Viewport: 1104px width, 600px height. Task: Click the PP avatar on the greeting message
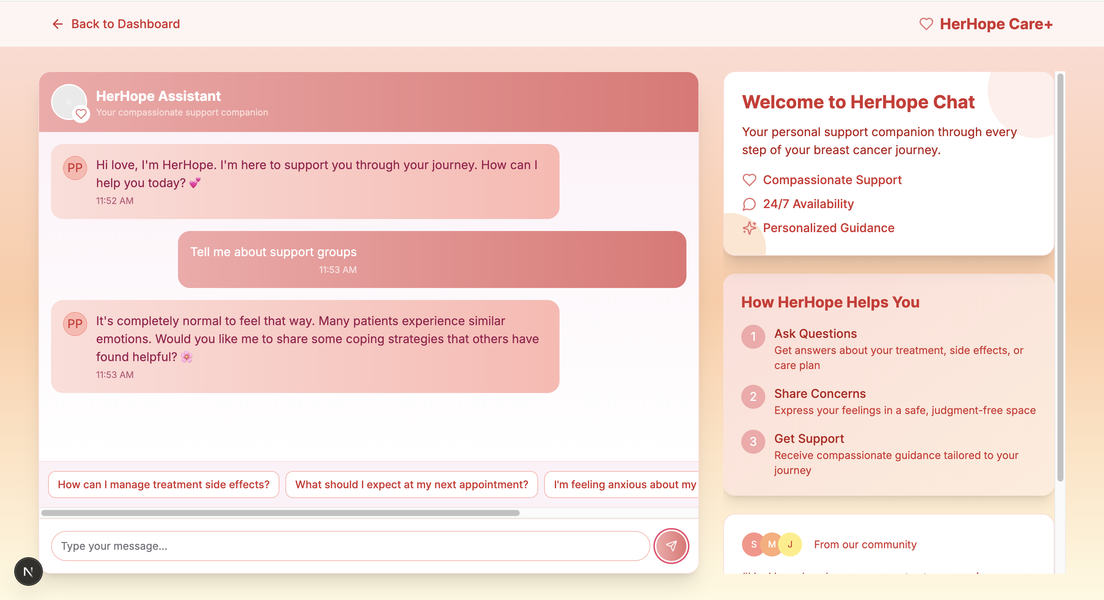click(75, 168)
